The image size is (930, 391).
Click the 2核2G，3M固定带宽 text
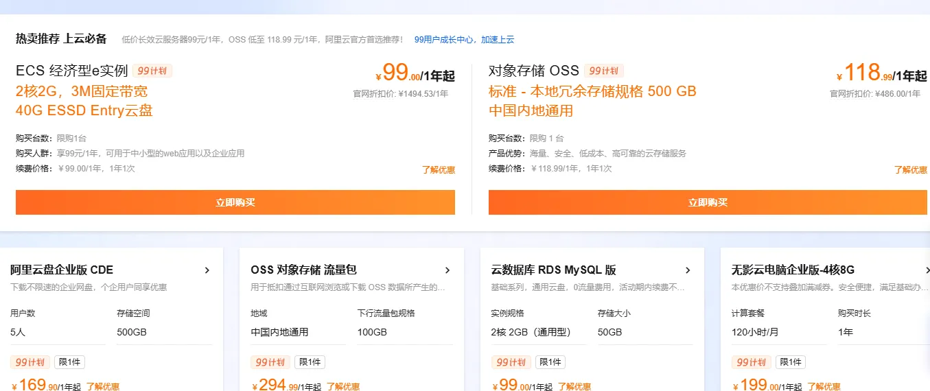click(82, 91)
